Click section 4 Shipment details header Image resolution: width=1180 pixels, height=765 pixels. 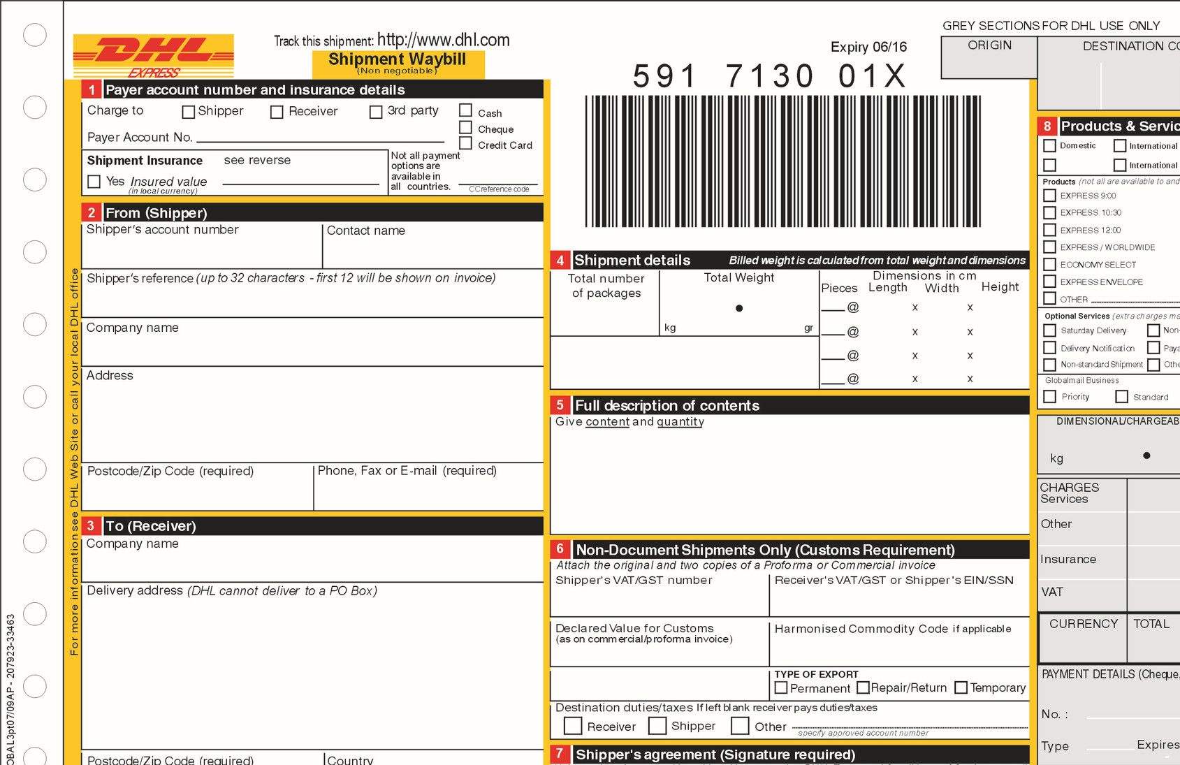click(x=789, y=260)
